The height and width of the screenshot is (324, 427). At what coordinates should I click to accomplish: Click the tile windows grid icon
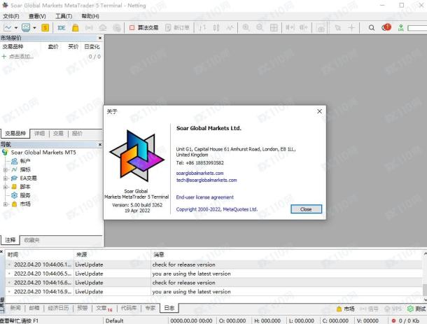[274, 28]
